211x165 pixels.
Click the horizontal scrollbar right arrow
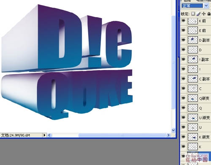(x=168, y=135)
